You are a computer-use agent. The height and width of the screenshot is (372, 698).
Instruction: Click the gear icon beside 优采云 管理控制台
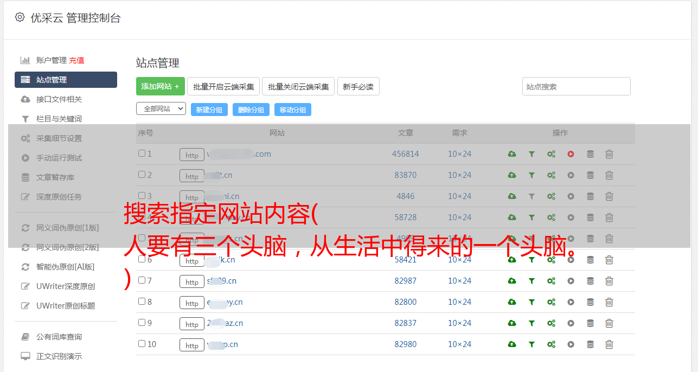click(20, 17)
